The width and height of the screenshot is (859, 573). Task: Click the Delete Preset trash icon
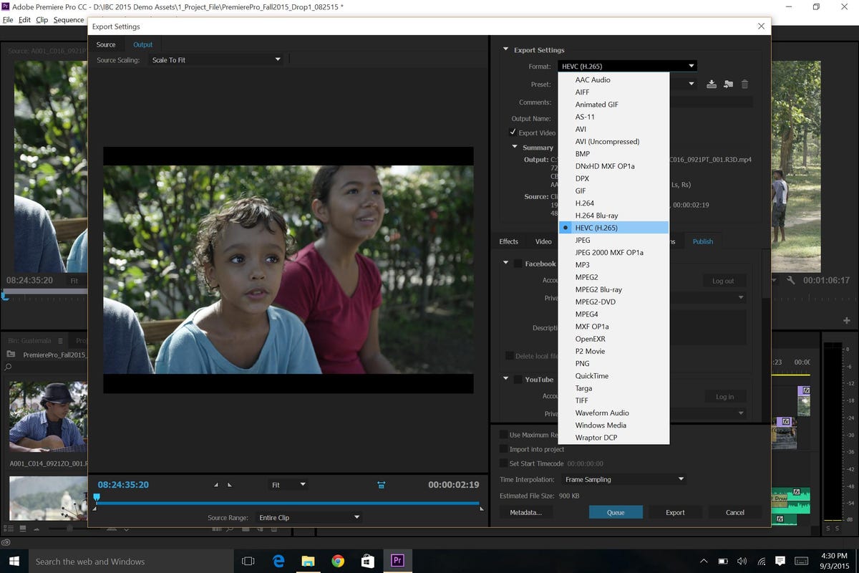744,84
